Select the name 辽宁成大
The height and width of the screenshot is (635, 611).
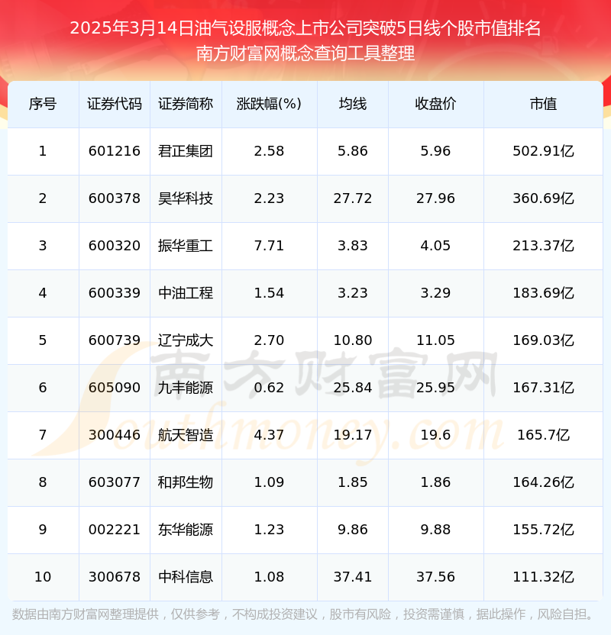(186, 340)
